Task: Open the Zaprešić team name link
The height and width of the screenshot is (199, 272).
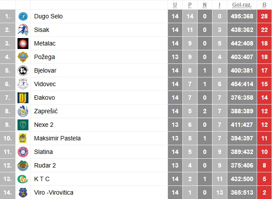Action: 46,111
